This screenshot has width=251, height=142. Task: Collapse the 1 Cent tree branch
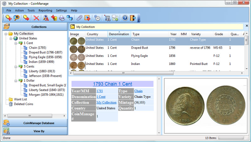click(16, 43)
